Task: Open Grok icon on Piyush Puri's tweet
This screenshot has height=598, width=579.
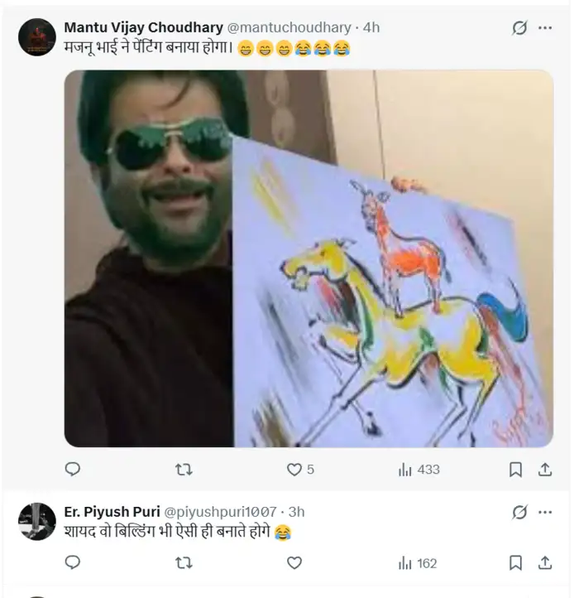Action: pyautogui.click(x=519, y=512)
